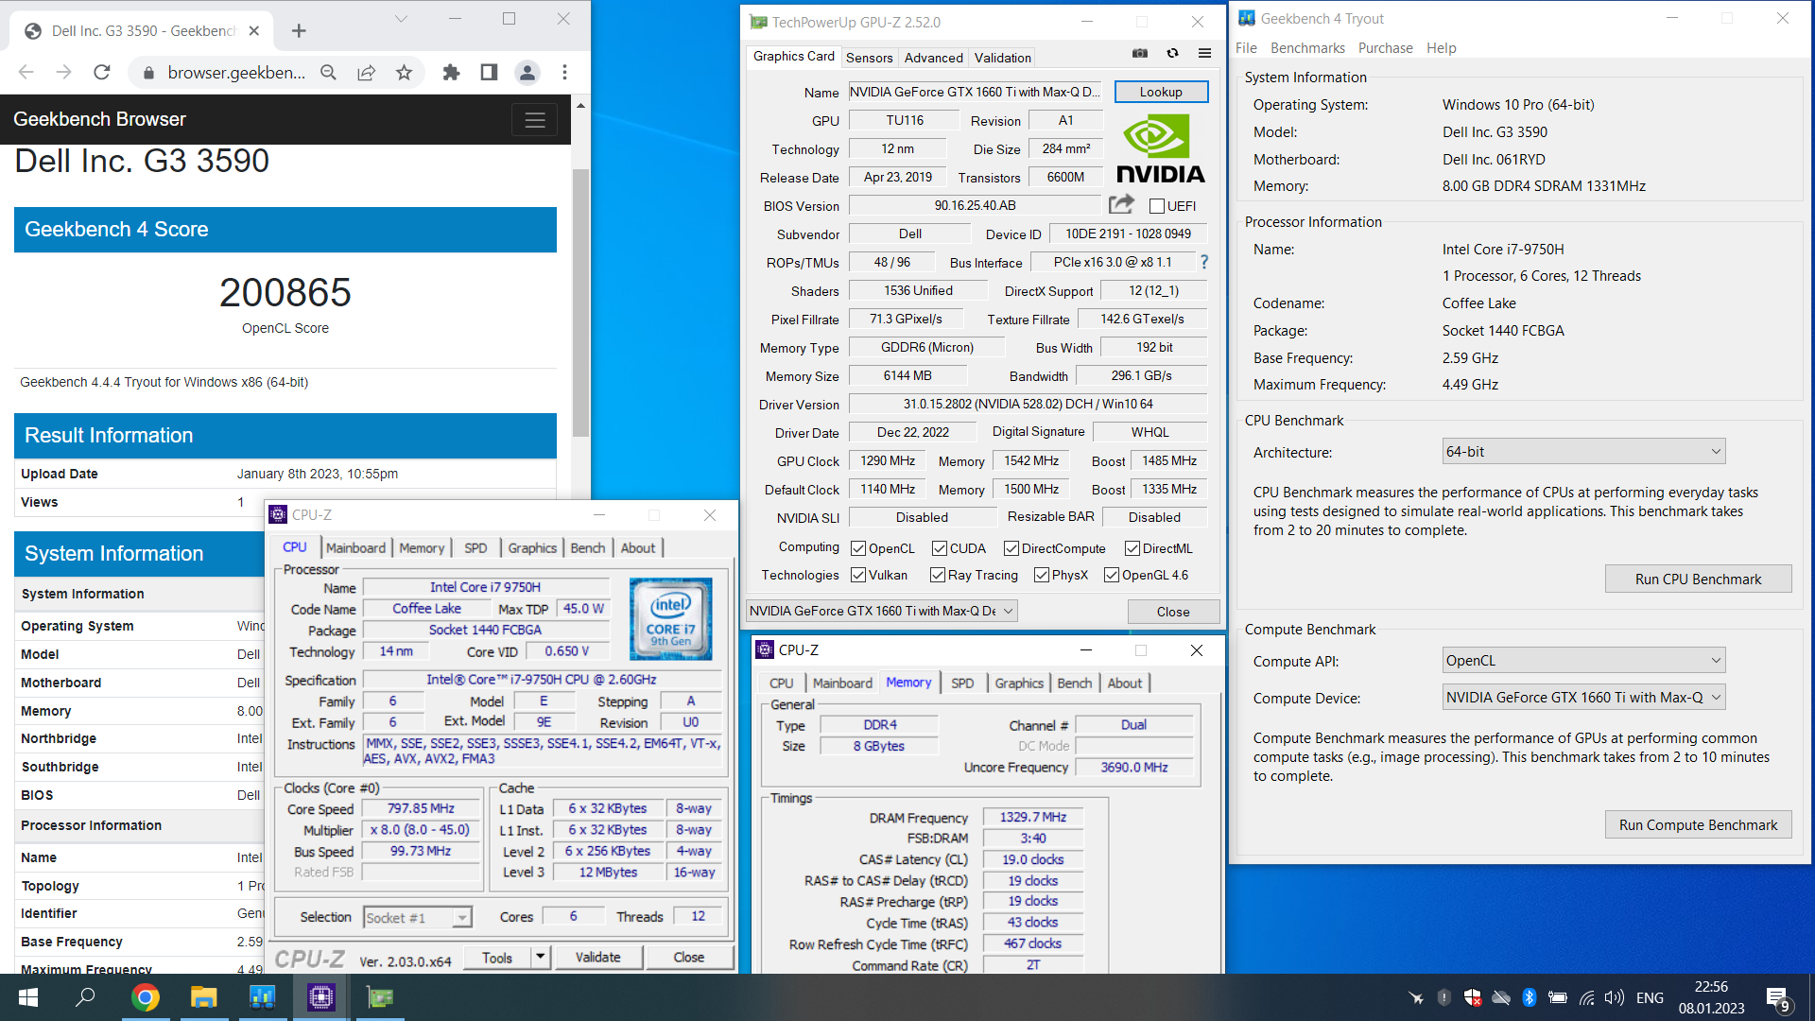Screen dimensions: 1815x1021
Task: Open CPU-Z Socket #1 selection dropdown
Action: tap(417, 917)
